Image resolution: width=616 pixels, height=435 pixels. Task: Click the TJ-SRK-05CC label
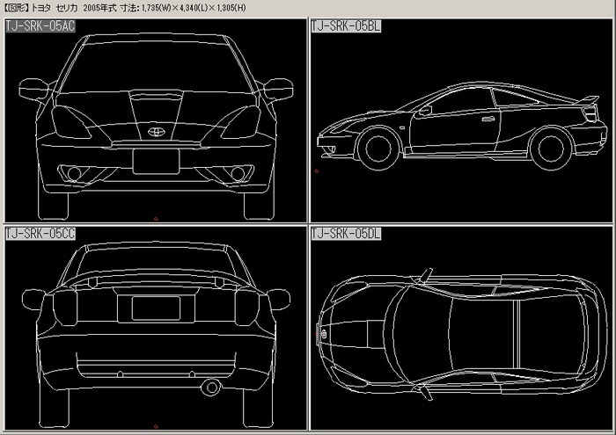click(x=40, y=234)
